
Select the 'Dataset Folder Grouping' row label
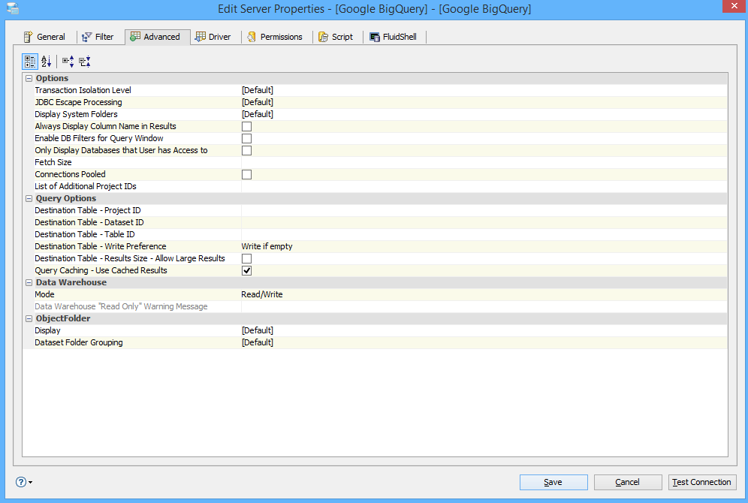(x=79, y=342)
